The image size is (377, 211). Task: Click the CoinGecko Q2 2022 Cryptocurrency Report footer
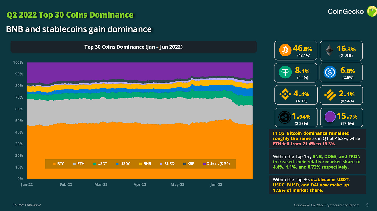pyautogui.click(x=326, y=205)
